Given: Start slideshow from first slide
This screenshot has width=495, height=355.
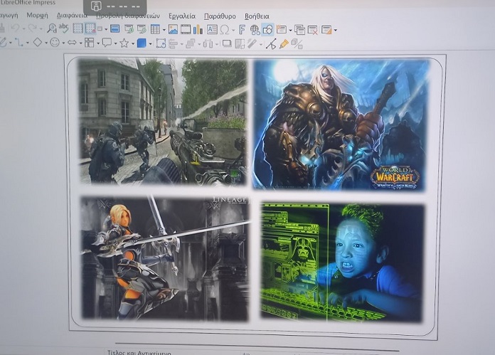Looking at the screenshot, I should [129, 29].
